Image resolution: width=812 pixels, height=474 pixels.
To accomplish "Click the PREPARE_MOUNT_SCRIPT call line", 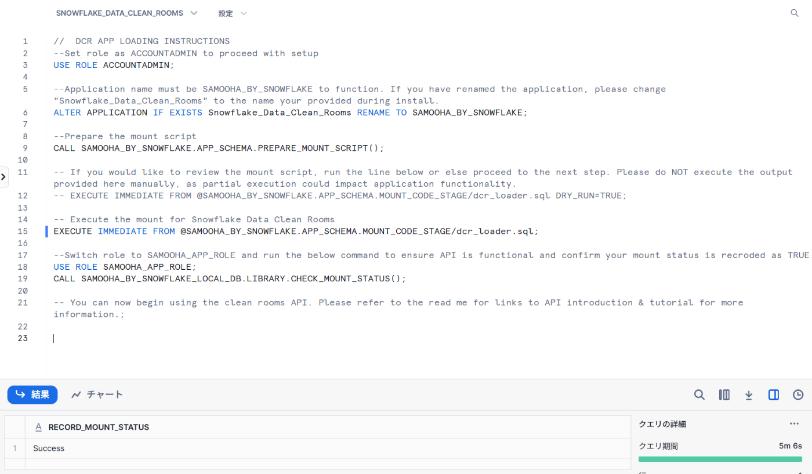I will 219,148.
